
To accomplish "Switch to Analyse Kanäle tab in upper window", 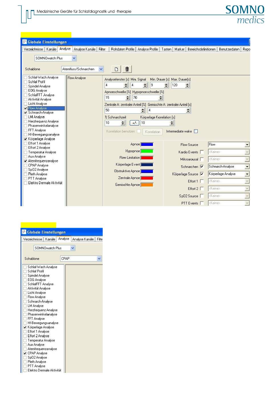I will coord(84,49).
